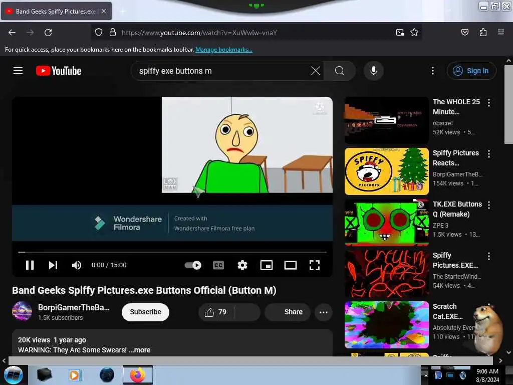Viewport: 513px width, 385px height.
Task: Open Spiffy Pictures Reacts video thumbnail
Action: tap(386, 171)
